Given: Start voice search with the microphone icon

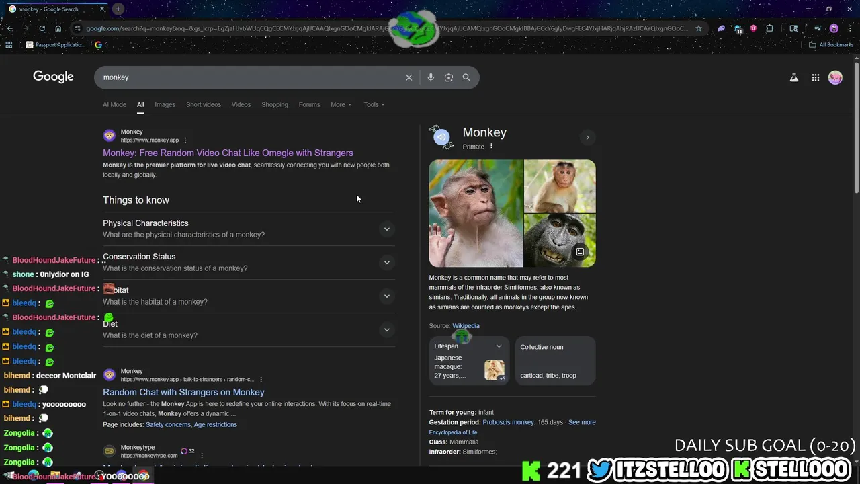Looking at the screenshot, I should 431,77.
